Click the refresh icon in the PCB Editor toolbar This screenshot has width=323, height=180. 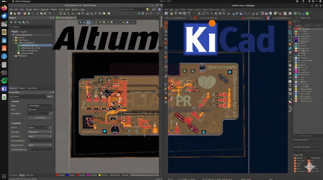pos(204,13)
